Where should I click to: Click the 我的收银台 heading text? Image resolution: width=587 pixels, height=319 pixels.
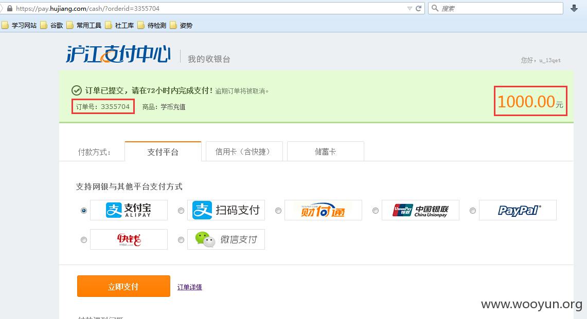[209, 59]
